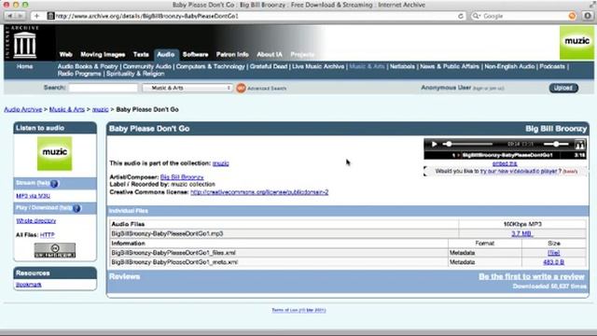Screen dimensions: 597x336
Task: Click try our new video/audio player link
Action: tap(519, 172)
